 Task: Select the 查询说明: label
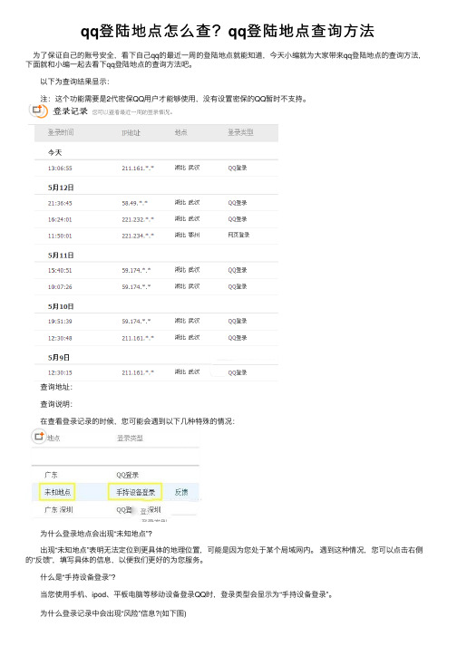[x=56, y=405]
